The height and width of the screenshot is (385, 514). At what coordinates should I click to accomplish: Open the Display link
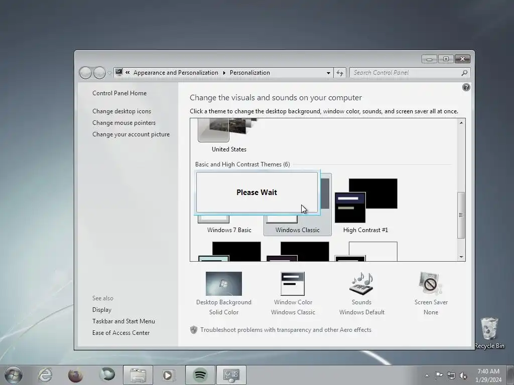pyautogui.click(x=101, y=310)
